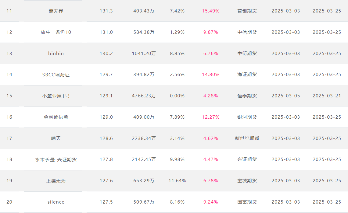The height and width of the screenshot is (213, 348).
Task: Select the 上德无为 trader name
Action: coord(56,181)
